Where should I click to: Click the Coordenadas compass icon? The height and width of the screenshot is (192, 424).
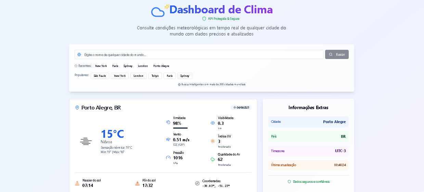197,183
